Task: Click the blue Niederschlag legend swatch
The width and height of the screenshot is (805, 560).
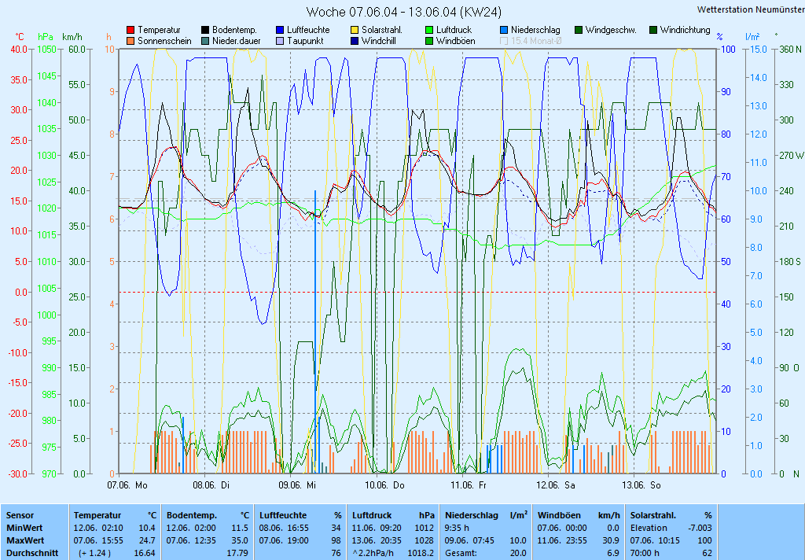Action: (x=504, y=31)
